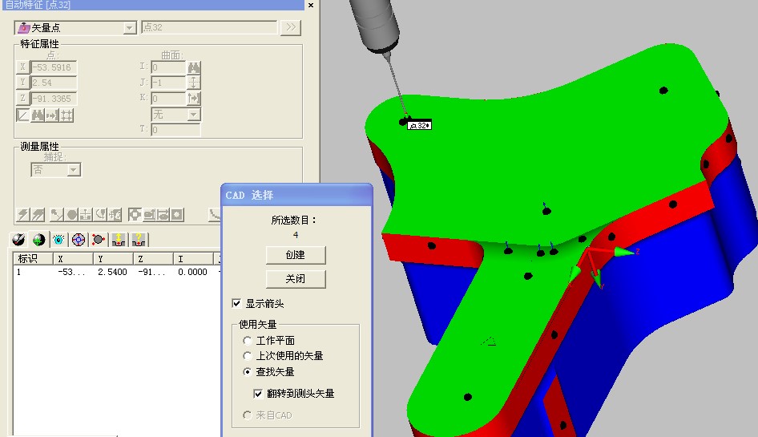Open the 矢量点 feature type dropdown
This screenshot has height=437, width=758.
pyautogui.click(x=130, y=28)
